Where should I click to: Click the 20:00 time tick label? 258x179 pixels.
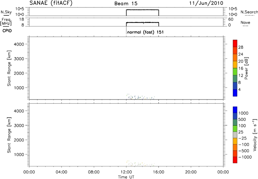pyautogui.click(x=191, y=172)
